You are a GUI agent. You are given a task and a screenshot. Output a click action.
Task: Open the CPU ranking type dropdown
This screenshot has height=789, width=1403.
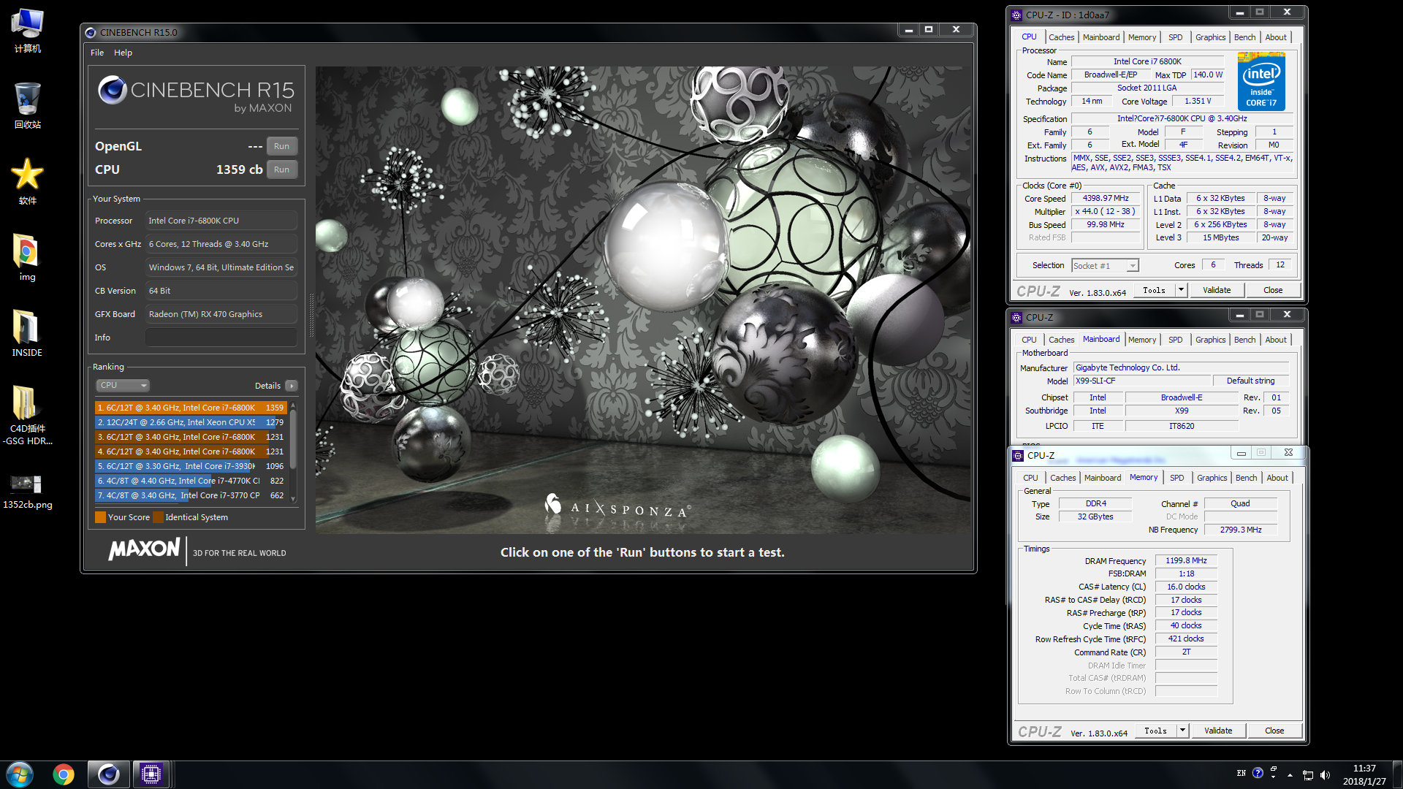(123, 385)
